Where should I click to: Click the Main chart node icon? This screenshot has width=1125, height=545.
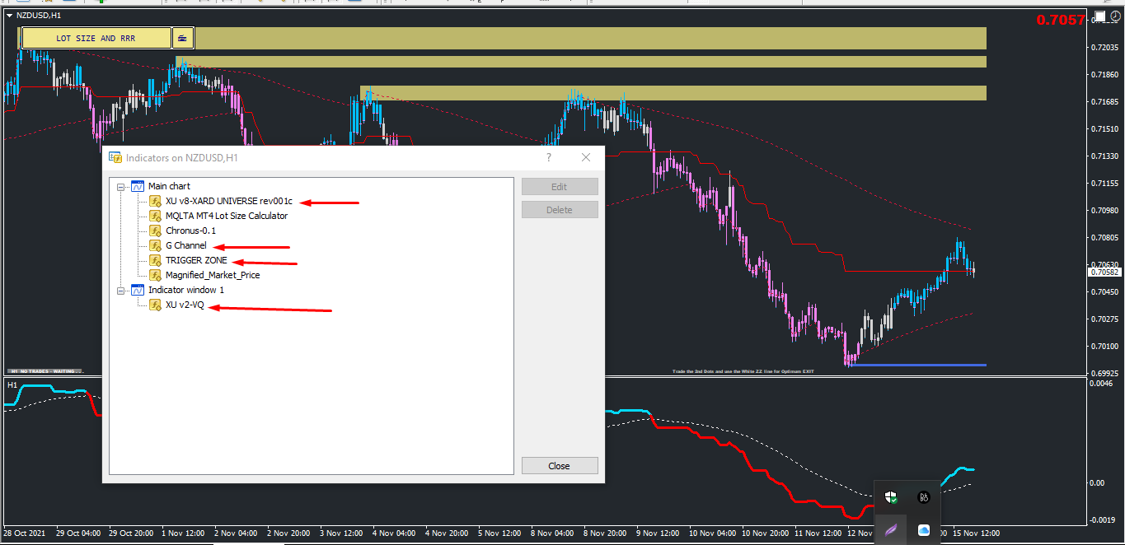click(x=138, y=186)
